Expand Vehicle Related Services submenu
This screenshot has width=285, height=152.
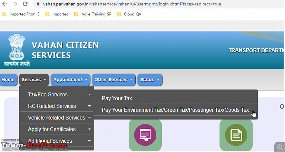[57, 118]
